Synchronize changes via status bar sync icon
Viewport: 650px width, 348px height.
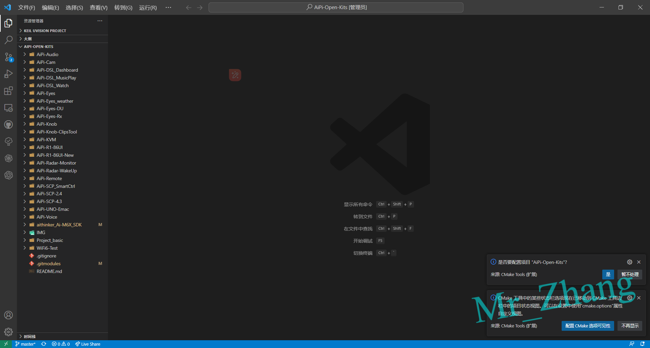coord(44,344)
